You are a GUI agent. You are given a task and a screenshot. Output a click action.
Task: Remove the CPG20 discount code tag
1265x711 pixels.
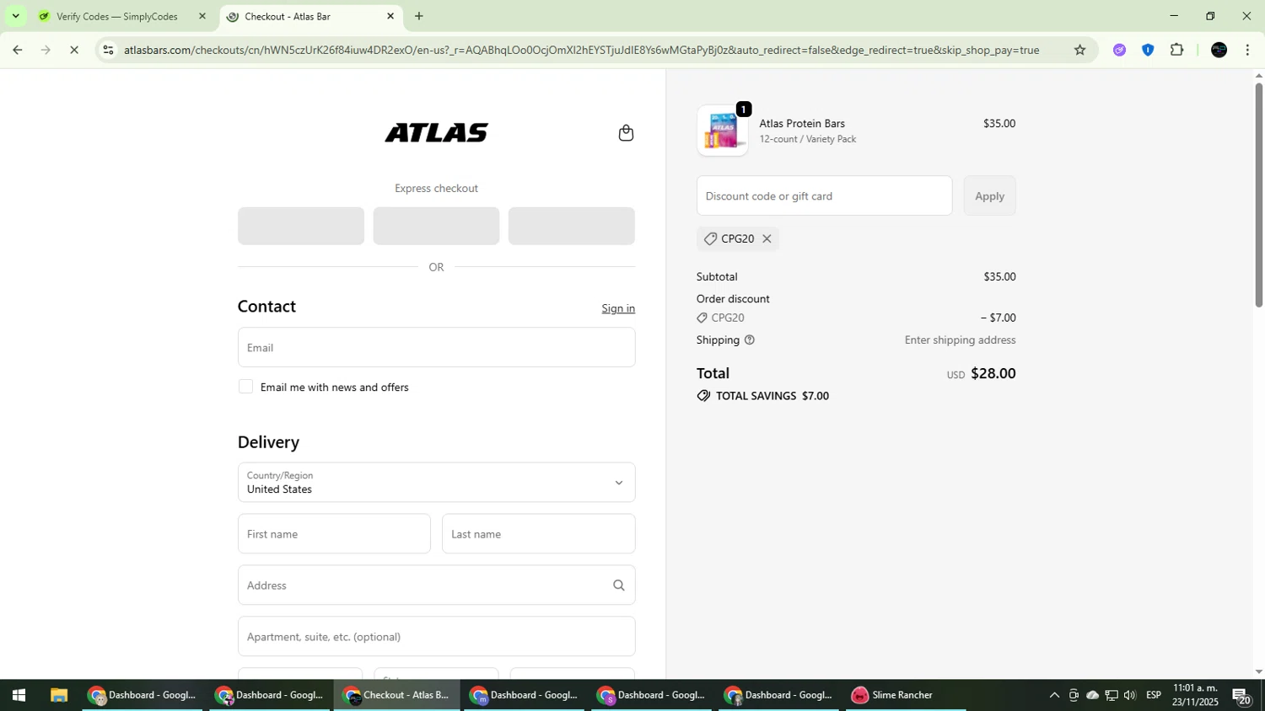coord(767,238)
